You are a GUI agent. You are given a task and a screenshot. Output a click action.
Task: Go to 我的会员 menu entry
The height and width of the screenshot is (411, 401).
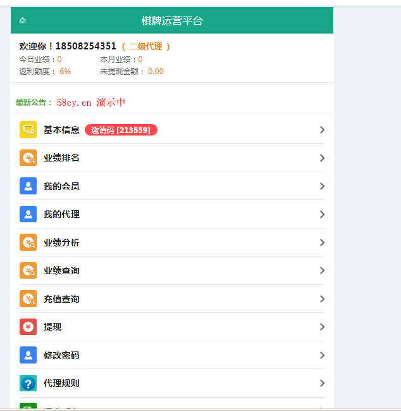point(172,186)
